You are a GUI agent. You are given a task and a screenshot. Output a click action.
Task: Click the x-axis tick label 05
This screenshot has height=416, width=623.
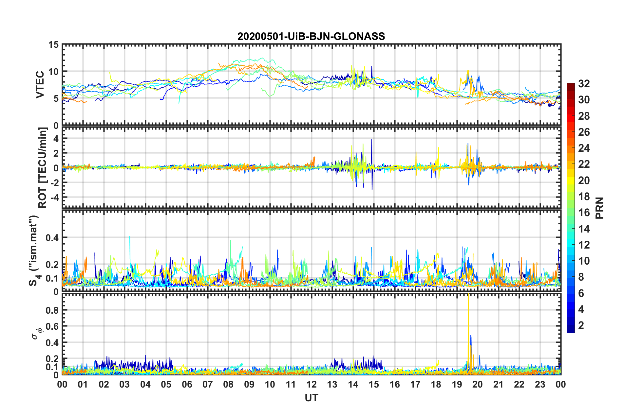(166, 384)
